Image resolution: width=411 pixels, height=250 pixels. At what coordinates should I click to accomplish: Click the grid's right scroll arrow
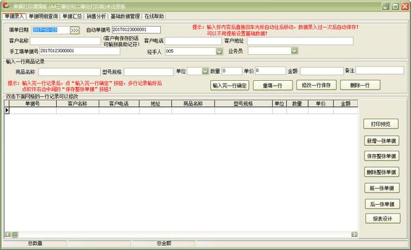354,234
